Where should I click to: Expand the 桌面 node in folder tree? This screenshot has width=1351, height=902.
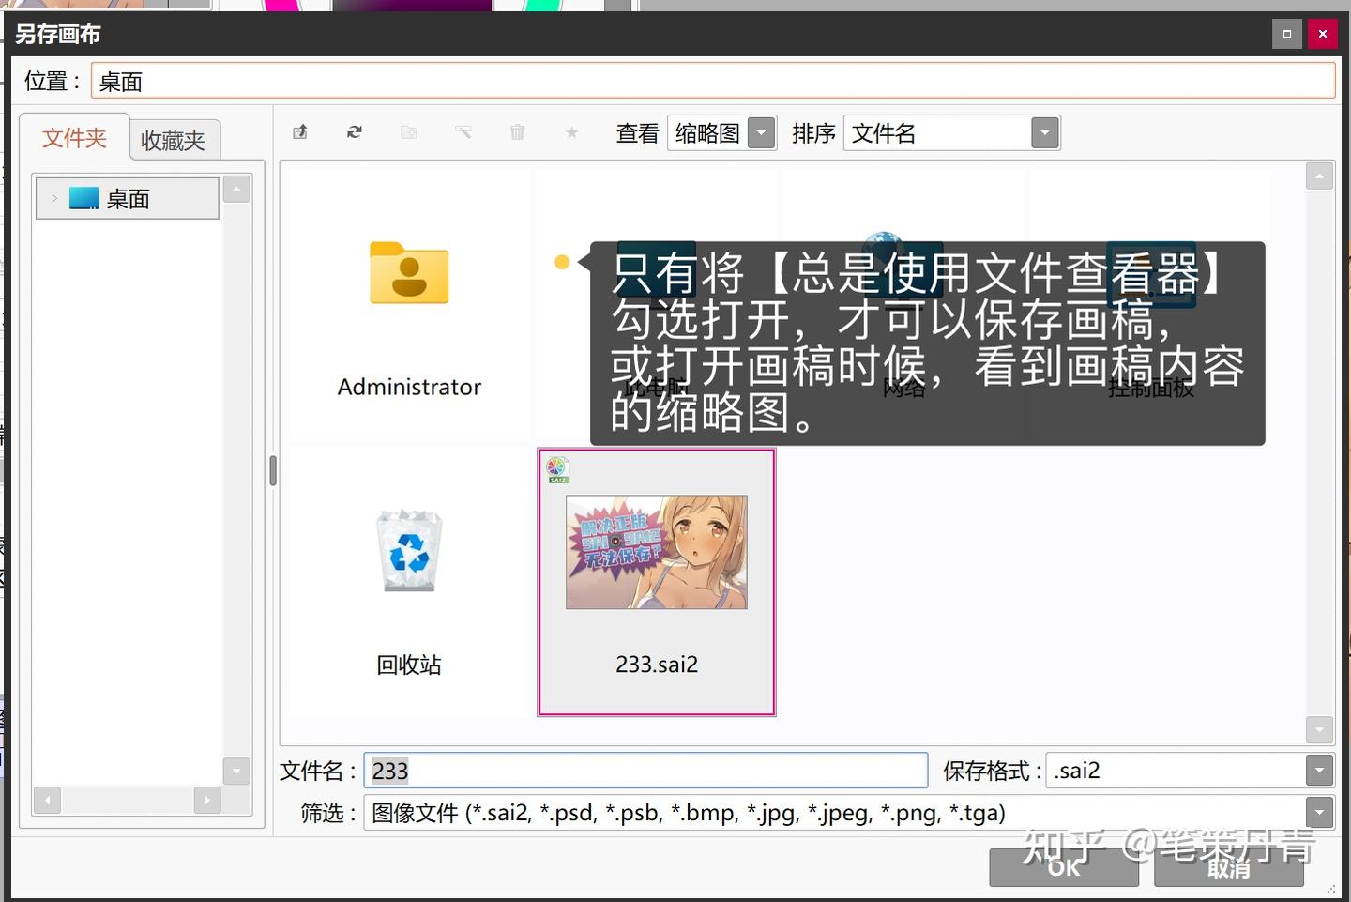tap(54, 197)
